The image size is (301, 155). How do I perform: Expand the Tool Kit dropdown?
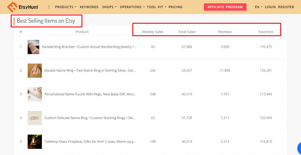pyautogui.click(x=156, y=7)
